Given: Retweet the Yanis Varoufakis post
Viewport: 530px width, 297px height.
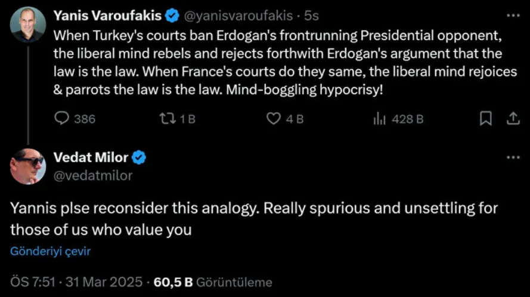Looking at the screenshot, I should point(169,119).
